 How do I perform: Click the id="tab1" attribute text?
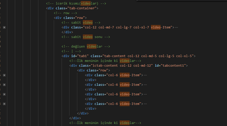click(x=80, y=56)
